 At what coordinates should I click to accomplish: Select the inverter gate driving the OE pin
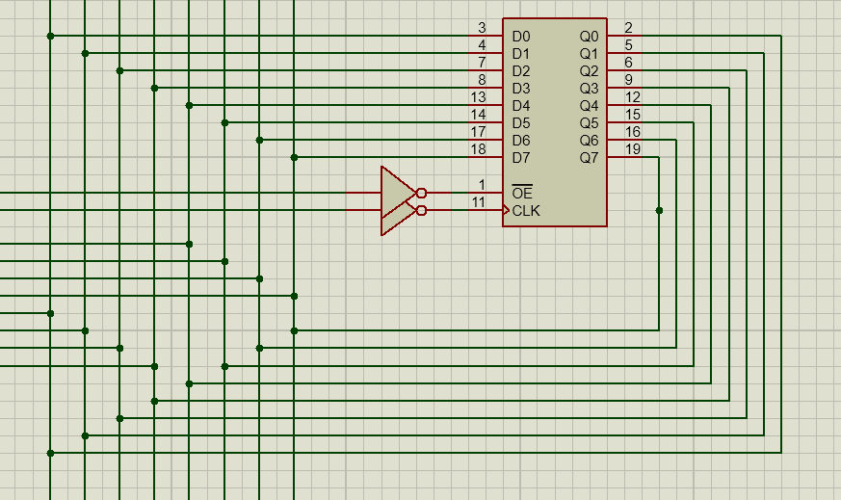(395, 188)
